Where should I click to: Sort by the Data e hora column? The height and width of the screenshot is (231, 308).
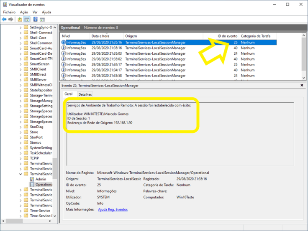tap(100, 36)
